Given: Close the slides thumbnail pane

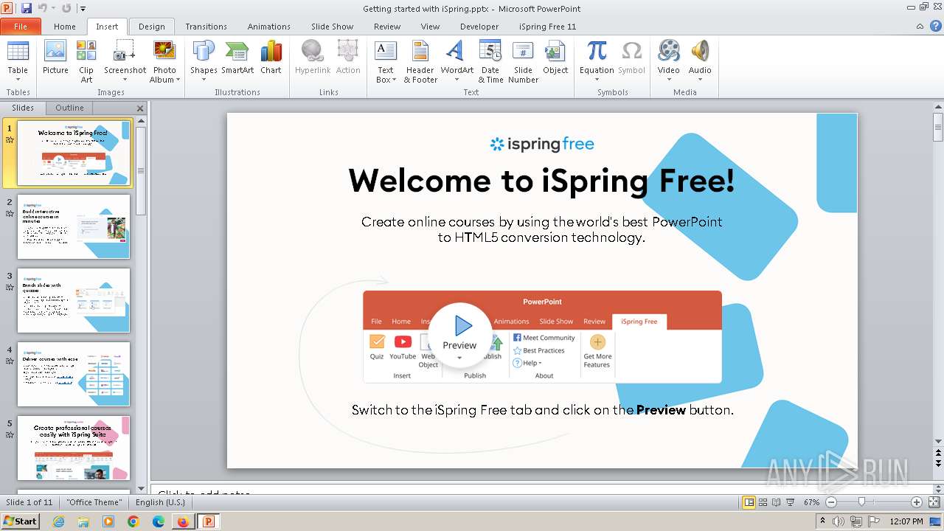Looking at the screenshot, I should (140, 108).
